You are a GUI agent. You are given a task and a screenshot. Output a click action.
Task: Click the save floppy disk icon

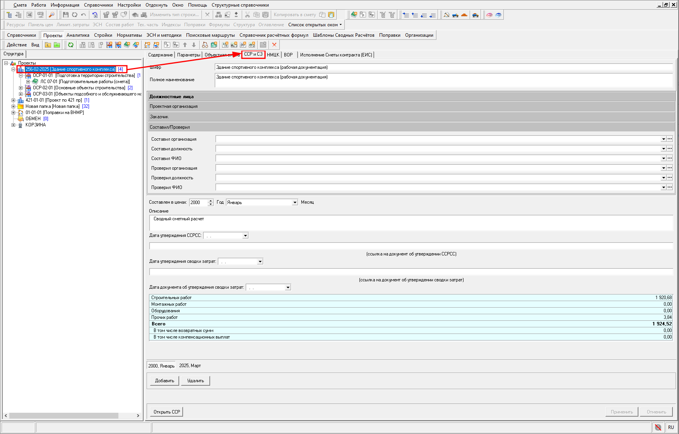[x=65, y=15]
